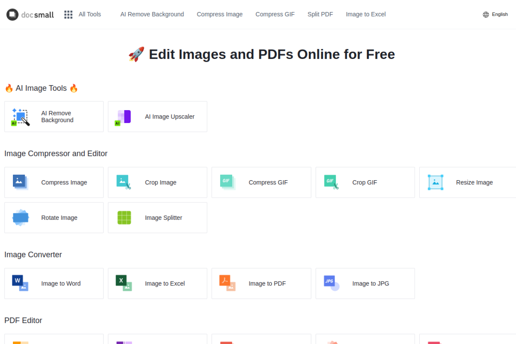This screenshot has height=344, width=516.
Task: Click the green Image Splitter grid icon
Action: click(x=124, y=218)
